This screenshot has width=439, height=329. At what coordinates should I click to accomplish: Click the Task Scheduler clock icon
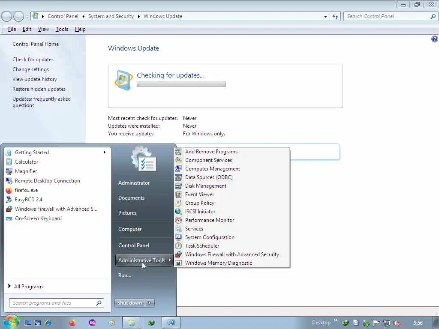pos(178,245)
